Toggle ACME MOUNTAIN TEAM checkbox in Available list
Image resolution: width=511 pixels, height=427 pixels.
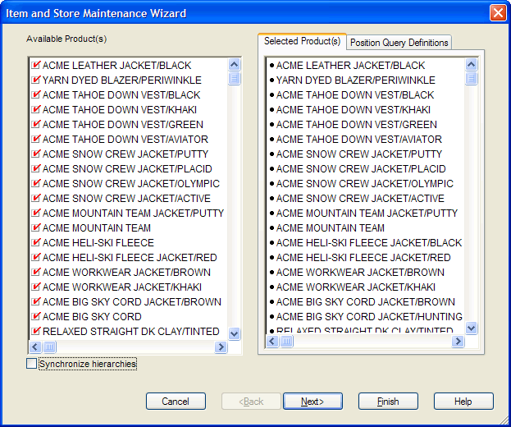pyautogui.click(x=36, y=228)
